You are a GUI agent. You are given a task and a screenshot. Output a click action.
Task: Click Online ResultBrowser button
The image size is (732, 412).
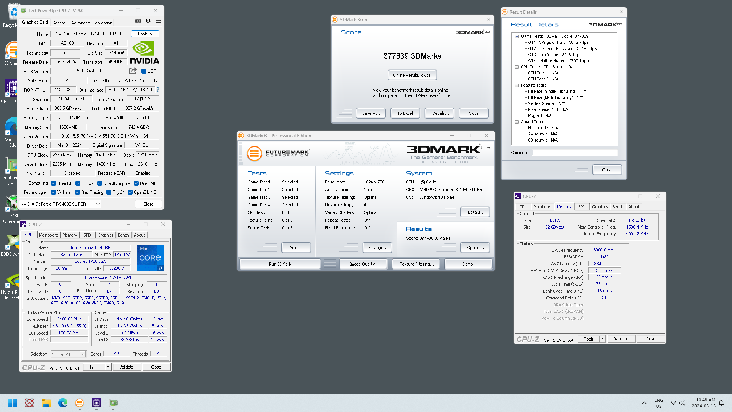413,75
